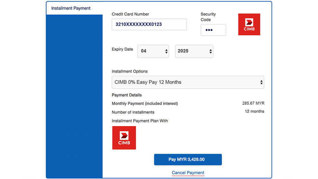
Task: Open the expiry month dropdown showing 04
Action: coord(153,51)
